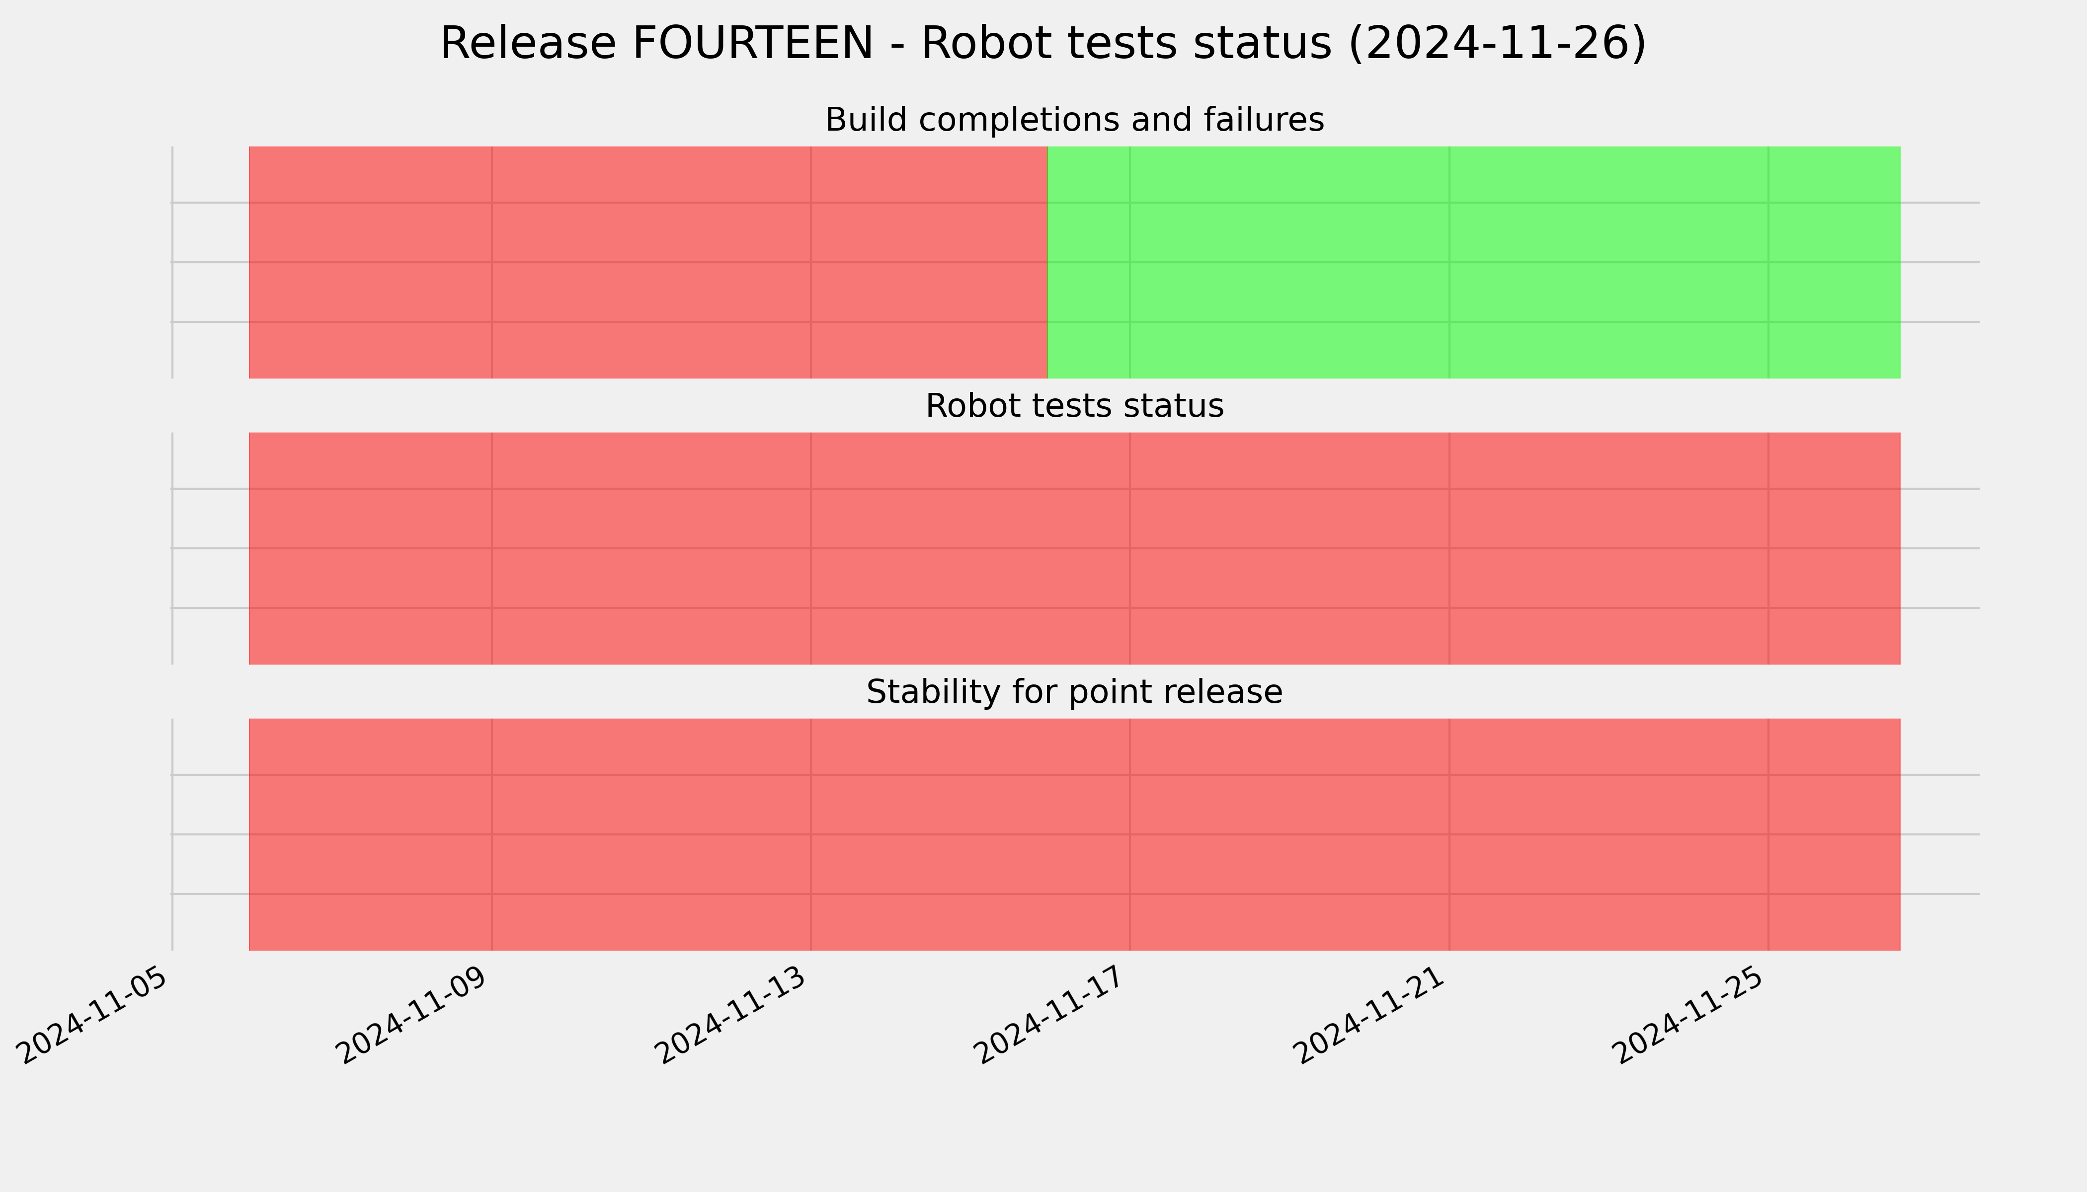Click the main title Release FOURTEEN
The image size is (2087, 1192).
[x=1043, y=43]
